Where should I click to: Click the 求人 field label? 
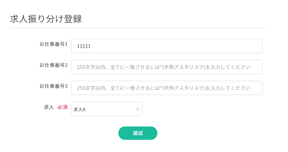tap(49, 107)
